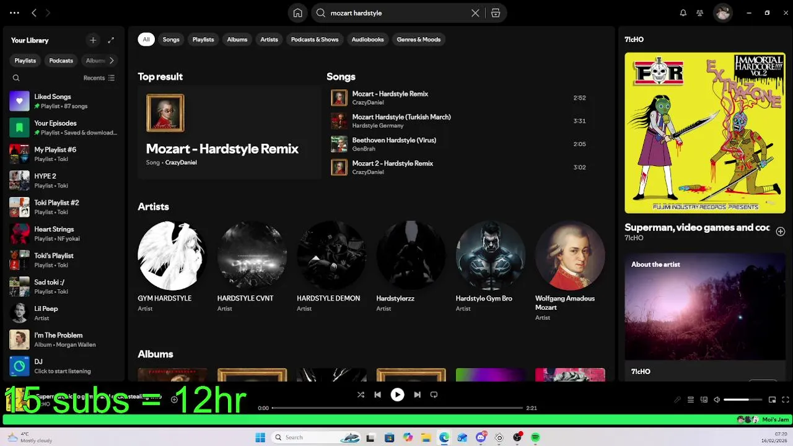This screenshot has width=793, height=446.
Task: Open the 7IcHO now playing header
Action: tap(634, 40)
